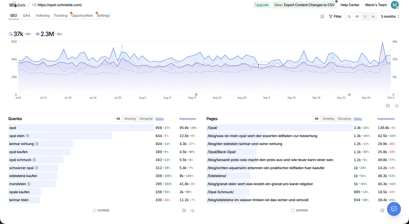Open the 3 months date range dropdown

pyautogui.click(x=390, y=16)
